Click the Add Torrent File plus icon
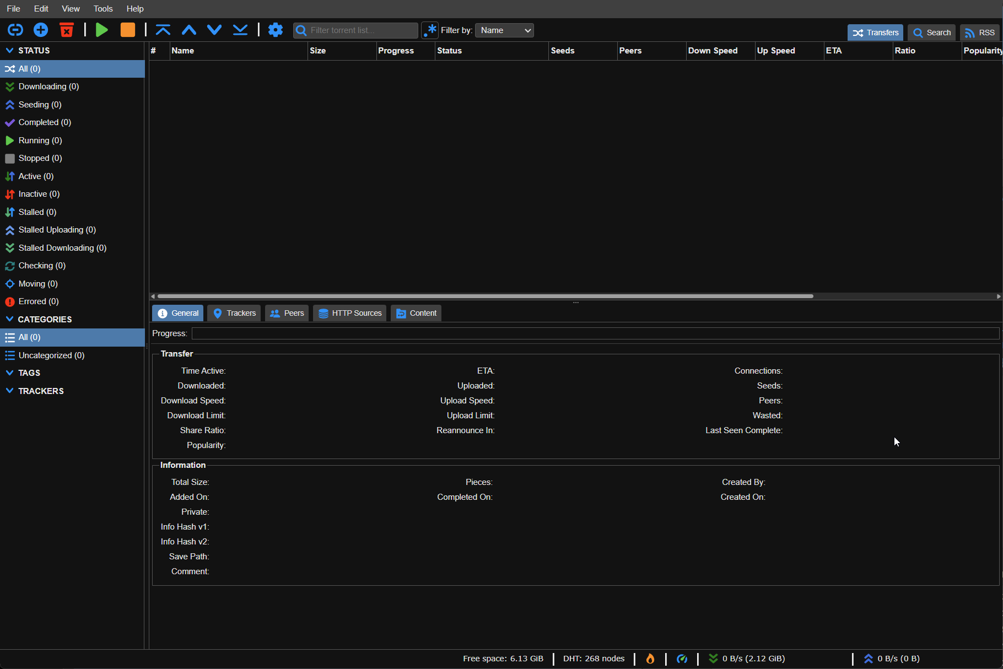The width and height of the screenshot is (1003, 669). click(41, 30)
